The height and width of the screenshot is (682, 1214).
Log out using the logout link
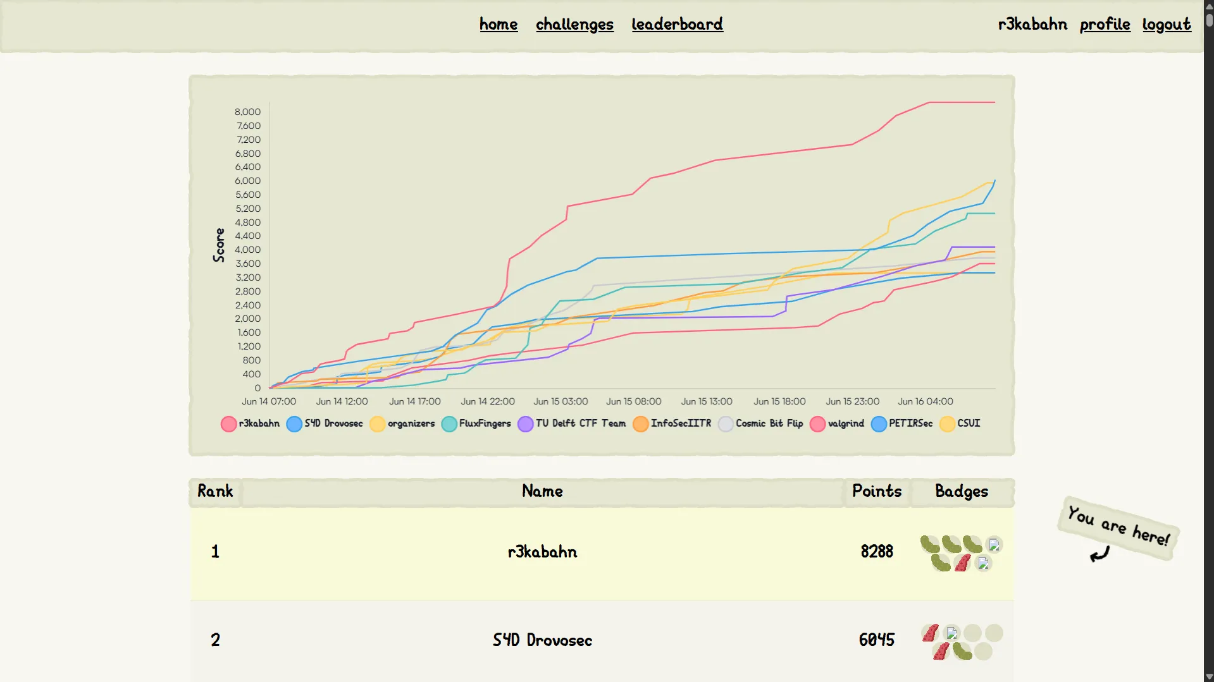1166,24
